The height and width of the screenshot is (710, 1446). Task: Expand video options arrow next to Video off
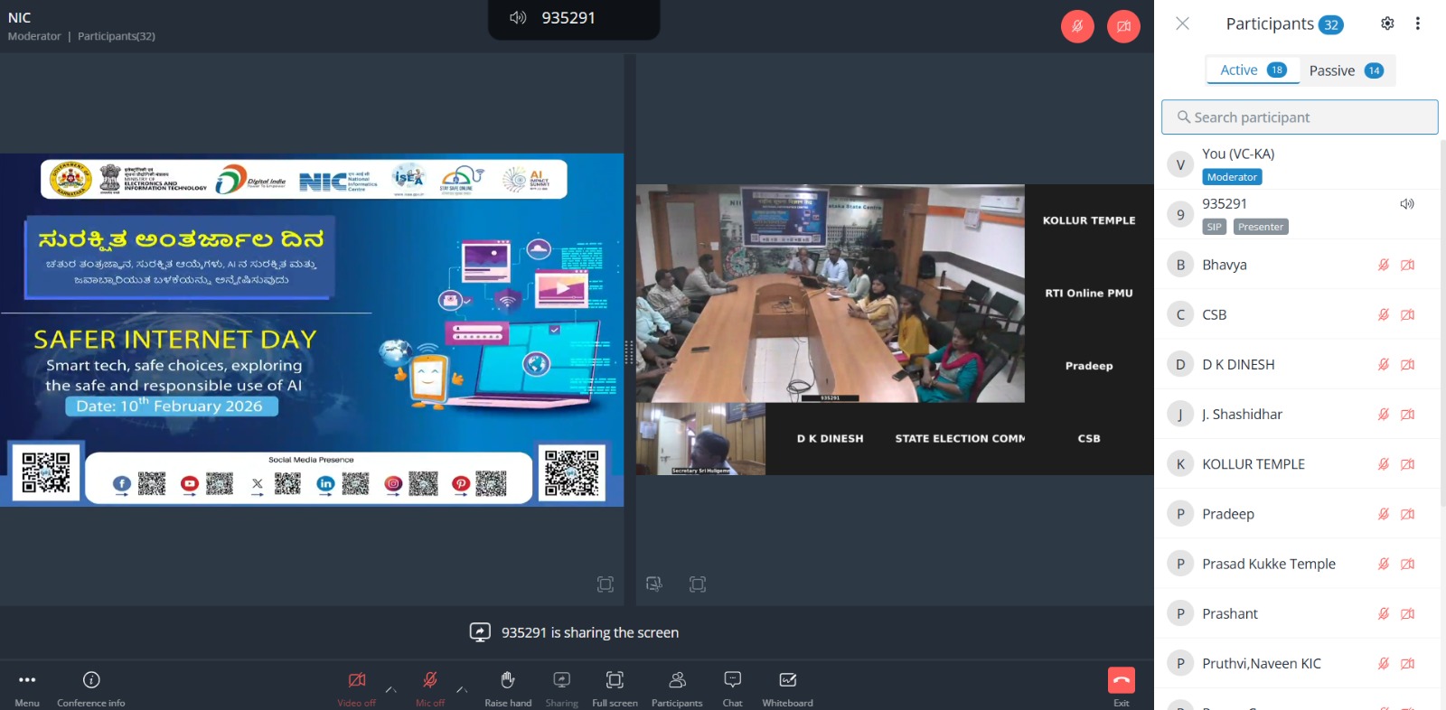click(x=390, y=690)
